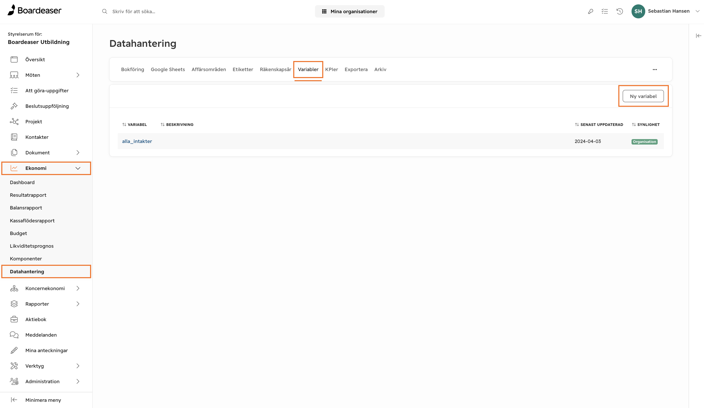The height and width of the screenshot is (408, 704).
Task: Switch to the KPIer tab
Action: click(x=331, y=70)
